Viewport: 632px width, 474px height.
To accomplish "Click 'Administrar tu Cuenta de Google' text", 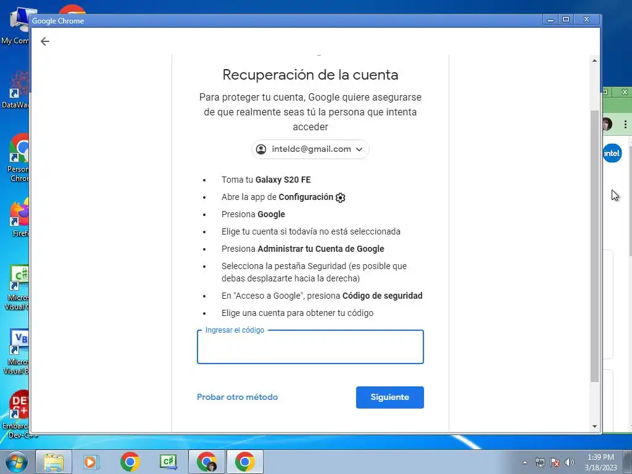I will click(x=321, y=249).
